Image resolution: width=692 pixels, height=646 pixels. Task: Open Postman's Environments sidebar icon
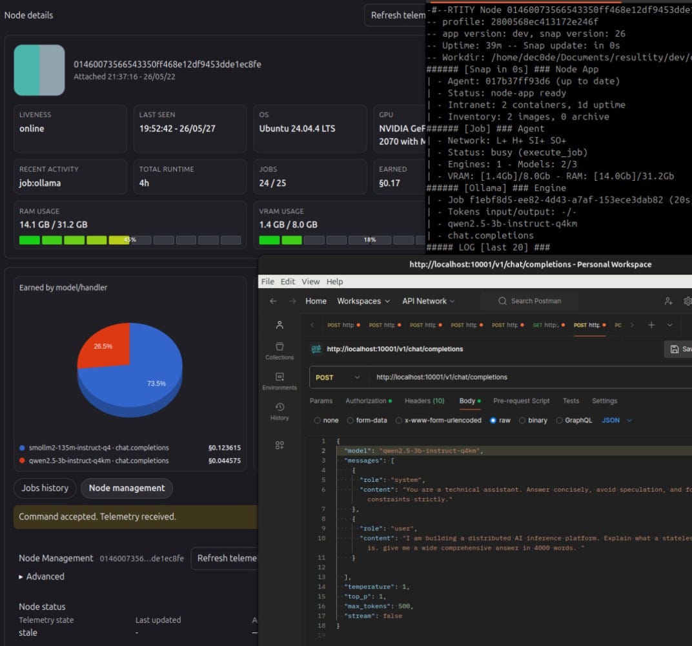pos(280,381)
